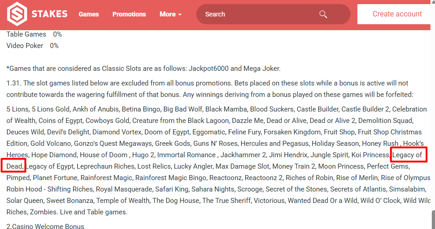Screen dimensions: 435x229
Task: Click Immortal Romance in the slot list
Action: coord(189,155)
